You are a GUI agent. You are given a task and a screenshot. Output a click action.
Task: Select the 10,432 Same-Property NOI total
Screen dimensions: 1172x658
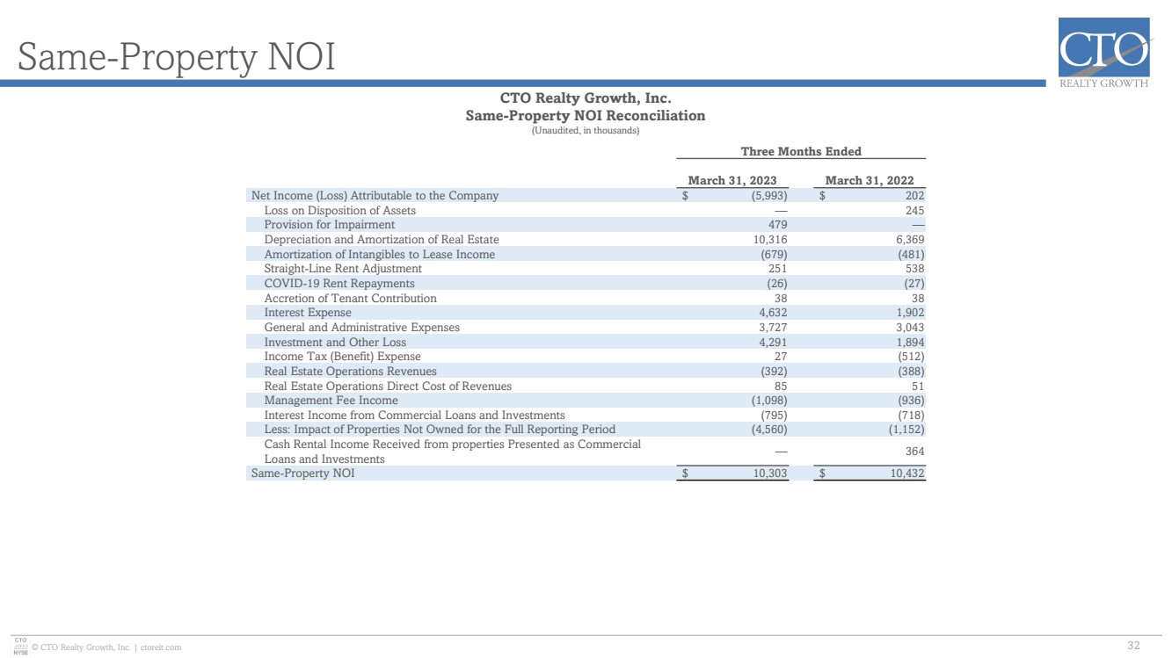(908, 474)
